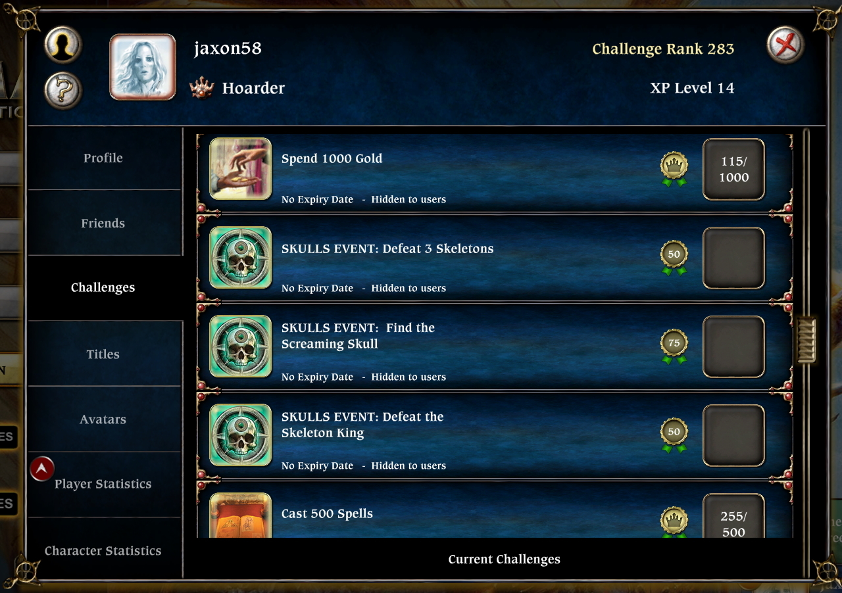The height and width of the screenshot is (593, 842).
Task: Open help with the question mark icon
Action: 62,91
